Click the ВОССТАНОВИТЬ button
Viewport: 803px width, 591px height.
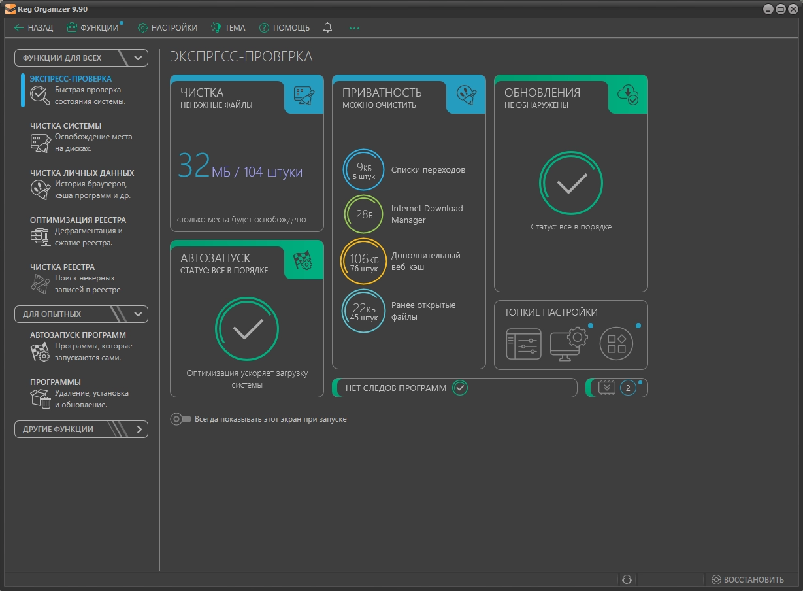pos(747,579)
